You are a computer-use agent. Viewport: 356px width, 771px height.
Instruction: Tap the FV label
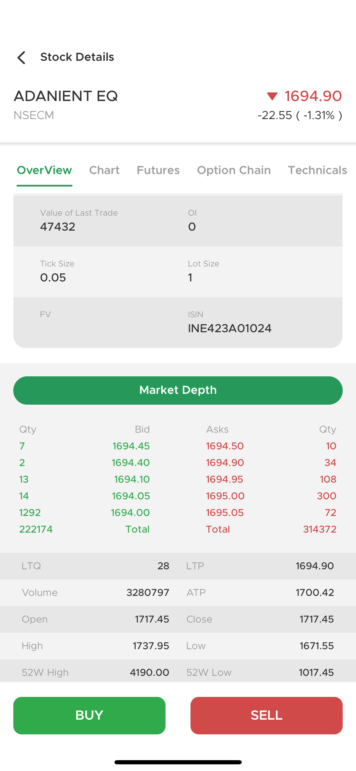pyautogui.click(x=45, y=314)
